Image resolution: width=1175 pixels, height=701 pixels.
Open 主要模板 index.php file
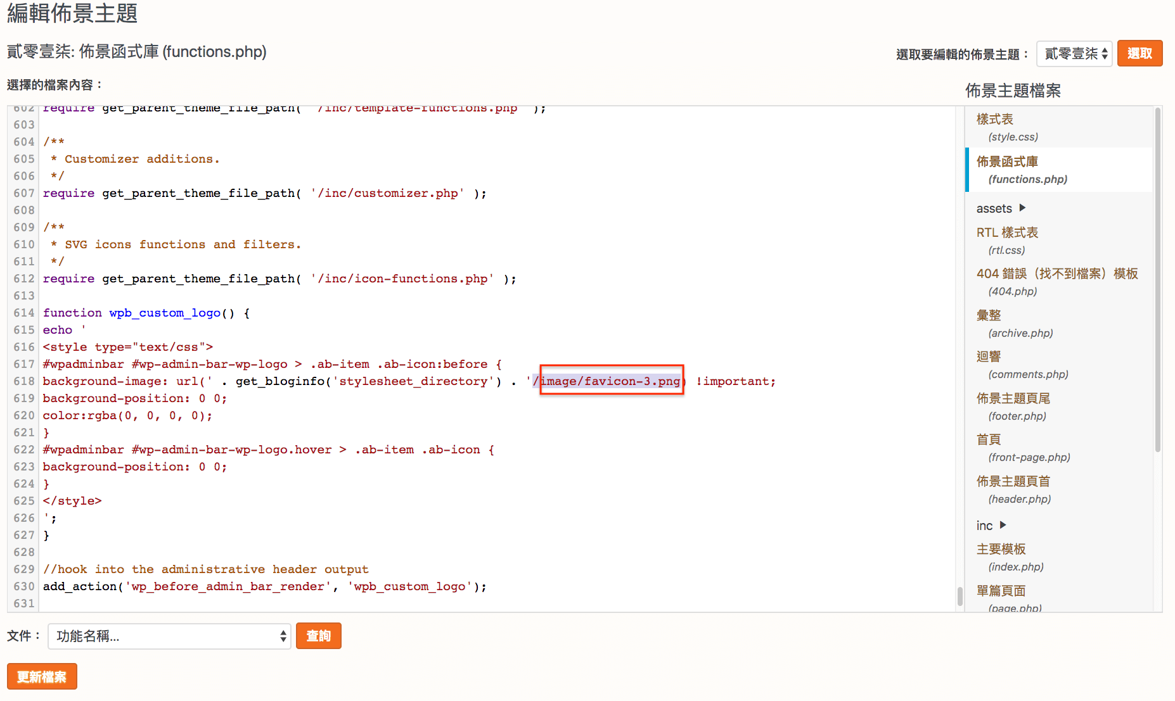coord(1001,549)
